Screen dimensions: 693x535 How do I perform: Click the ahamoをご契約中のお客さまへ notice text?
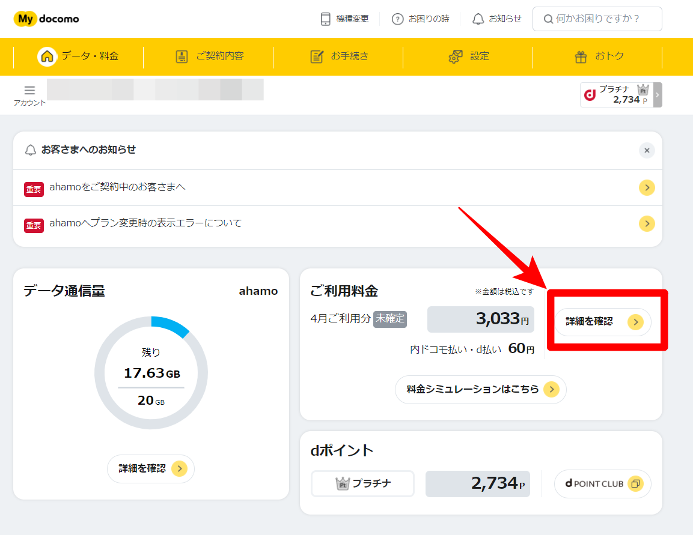(x=118, y=187)
